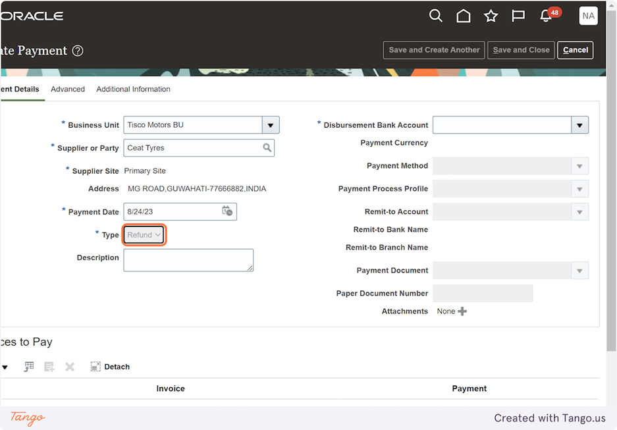
Task: Expand the Business Unit dropdown arrow
Action: coord(271,125)
